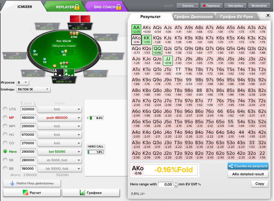Select the MP1 radio button
The height and width of the screenshot is (201, 274).
[5, 126]
